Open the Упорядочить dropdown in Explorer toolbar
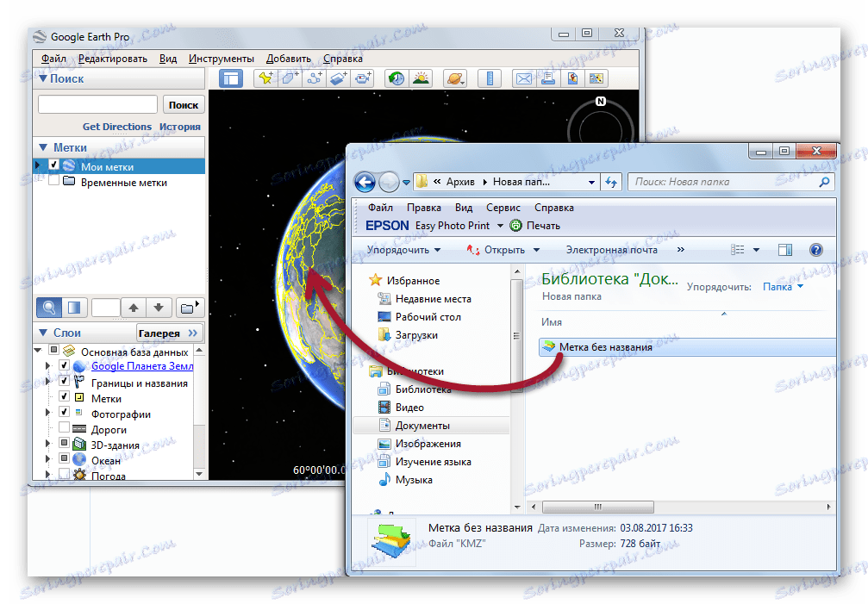The width and height of the screenshot is (868, 604). click(404, 250)
